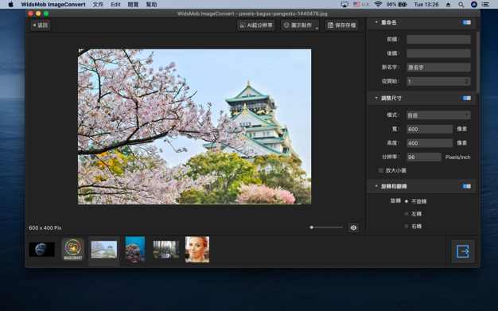
Task: Click the zoom slider handle below preview
Action: (312, 227)
